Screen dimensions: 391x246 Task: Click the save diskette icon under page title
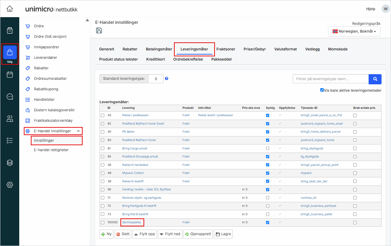pyautogui.click(x=99, y=30)
